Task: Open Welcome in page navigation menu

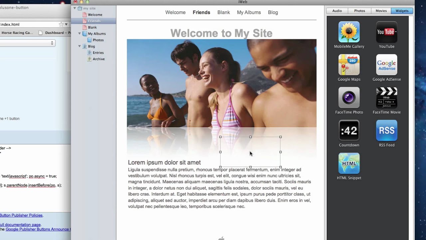Action: tap(175, 12)
